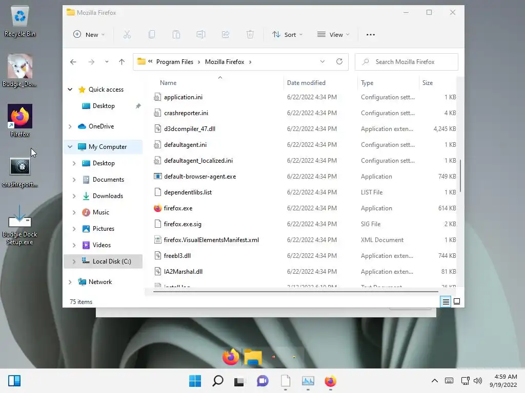
Task: Open recent locations dropdown arrow
Action: [107, 62]
